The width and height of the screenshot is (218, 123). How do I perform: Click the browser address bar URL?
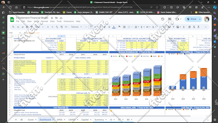80,7
